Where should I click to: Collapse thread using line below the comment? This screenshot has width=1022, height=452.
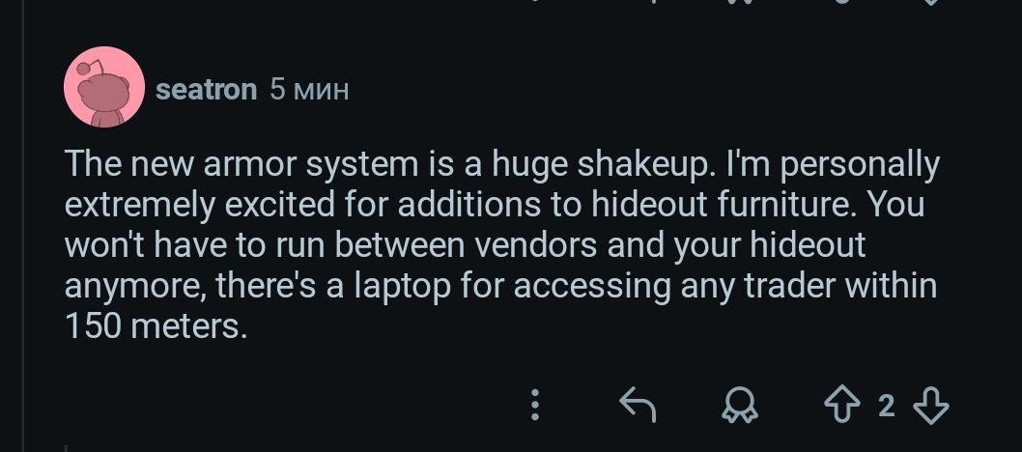[66, 447]
